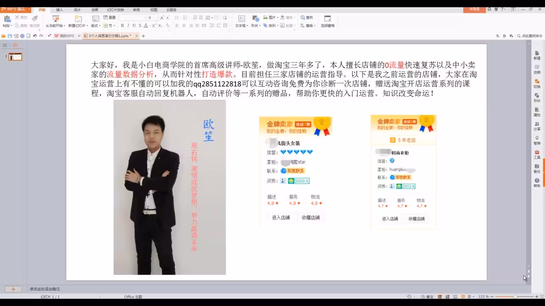Select the Format Painter (格式刷) tool
Image resolution: width=545 pixels, height=306 pixels.
(x=34, y=21)
